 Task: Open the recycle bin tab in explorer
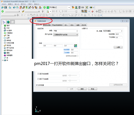point(12,22)
